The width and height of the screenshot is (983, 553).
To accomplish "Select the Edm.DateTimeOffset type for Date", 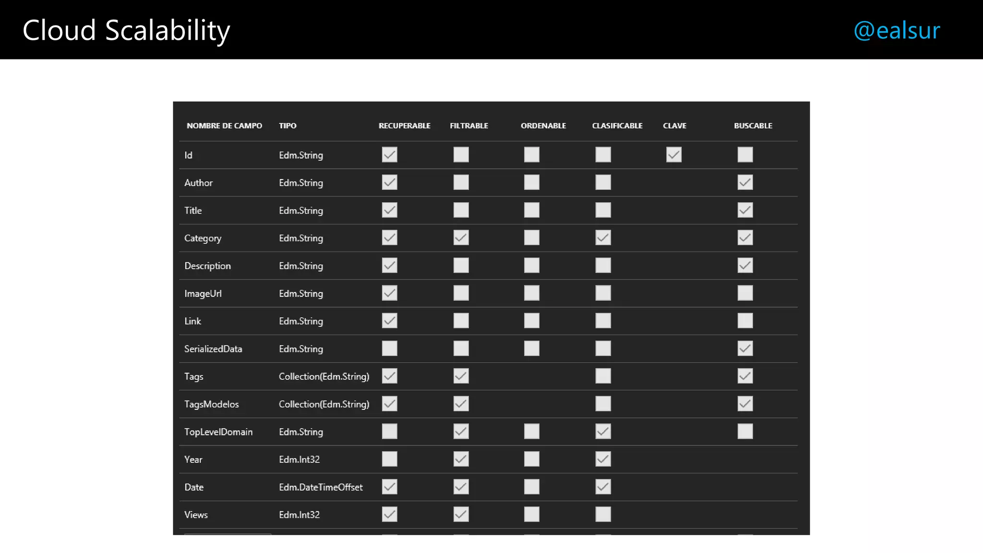I will point(321,487).
